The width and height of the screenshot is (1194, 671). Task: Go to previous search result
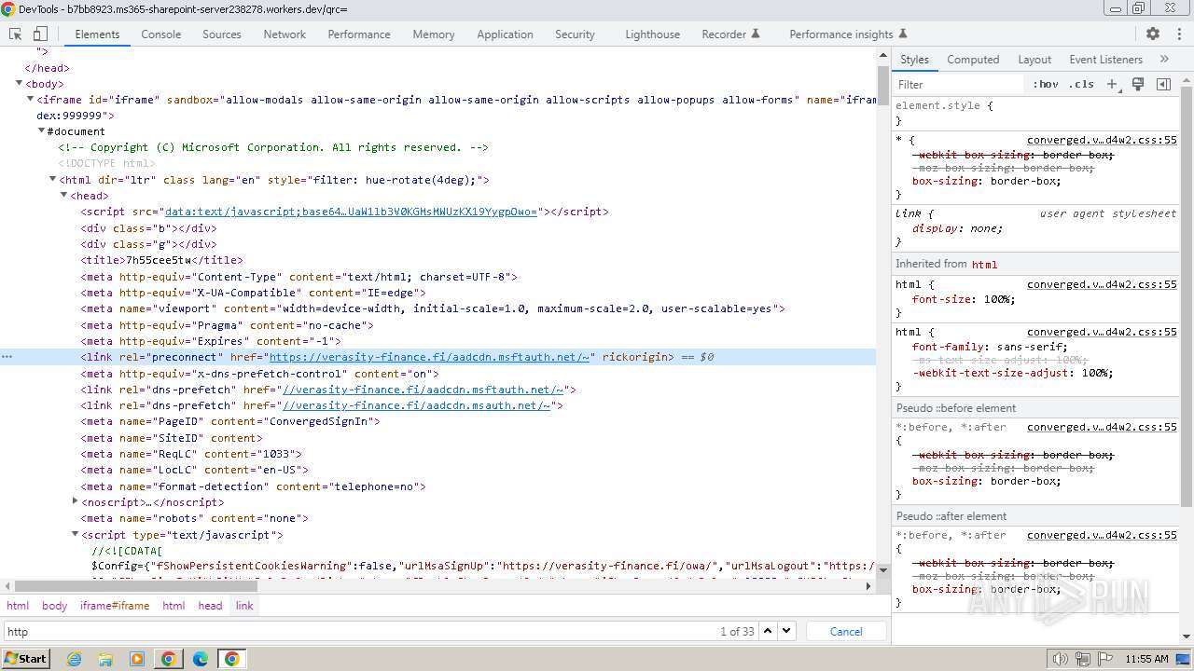coord(768,631)
